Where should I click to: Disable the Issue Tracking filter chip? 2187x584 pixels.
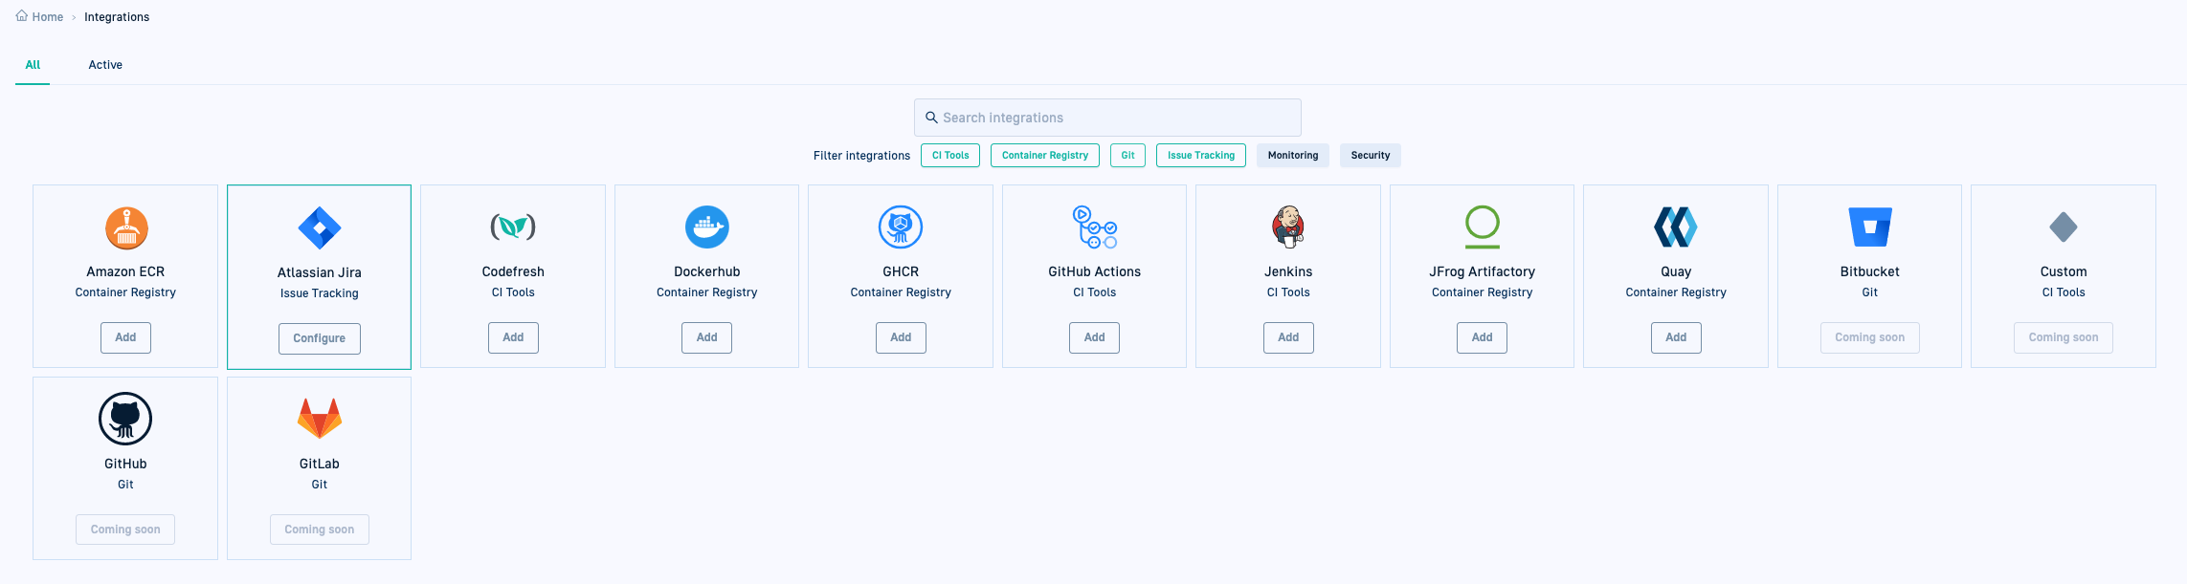click(1200, 156)
